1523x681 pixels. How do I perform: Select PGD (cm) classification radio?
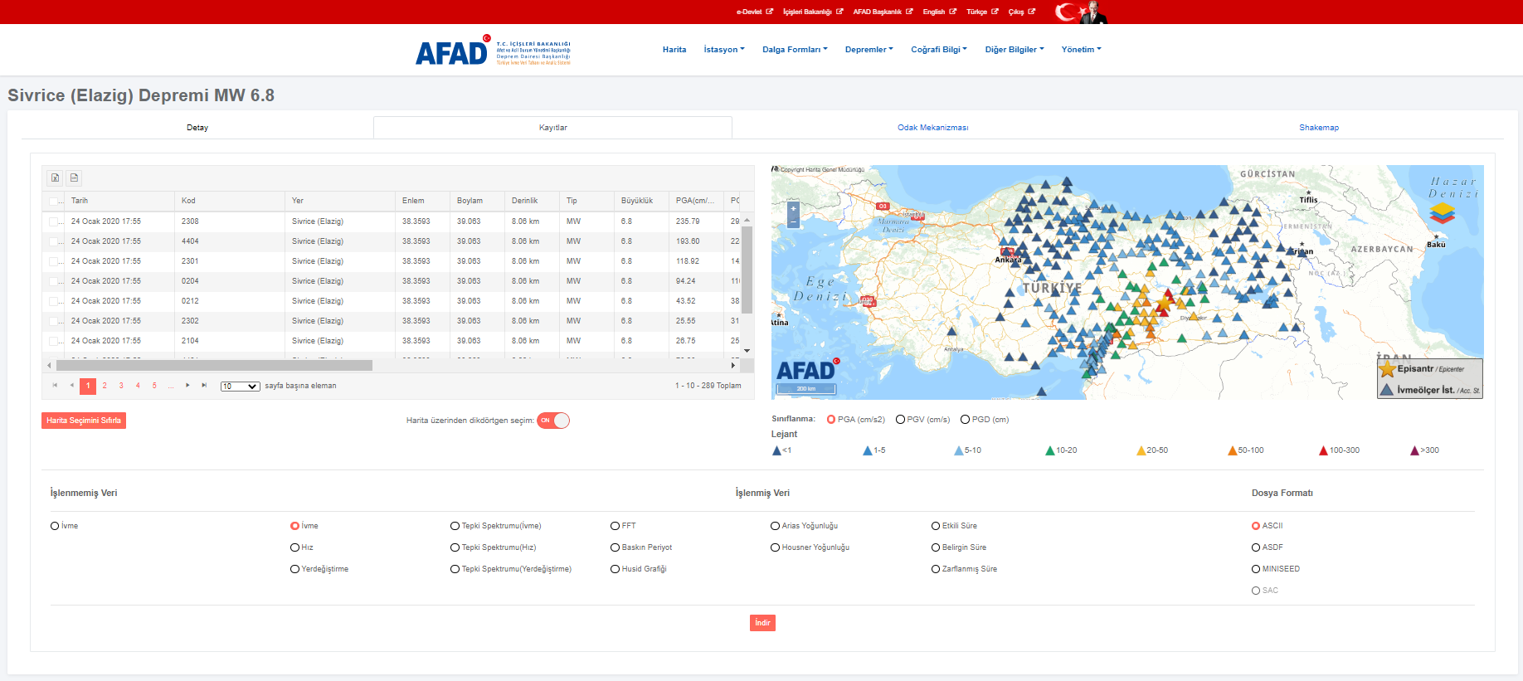[x=965, y=420]
